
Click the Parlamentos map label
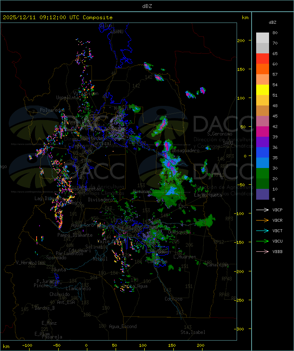point(69,253)
